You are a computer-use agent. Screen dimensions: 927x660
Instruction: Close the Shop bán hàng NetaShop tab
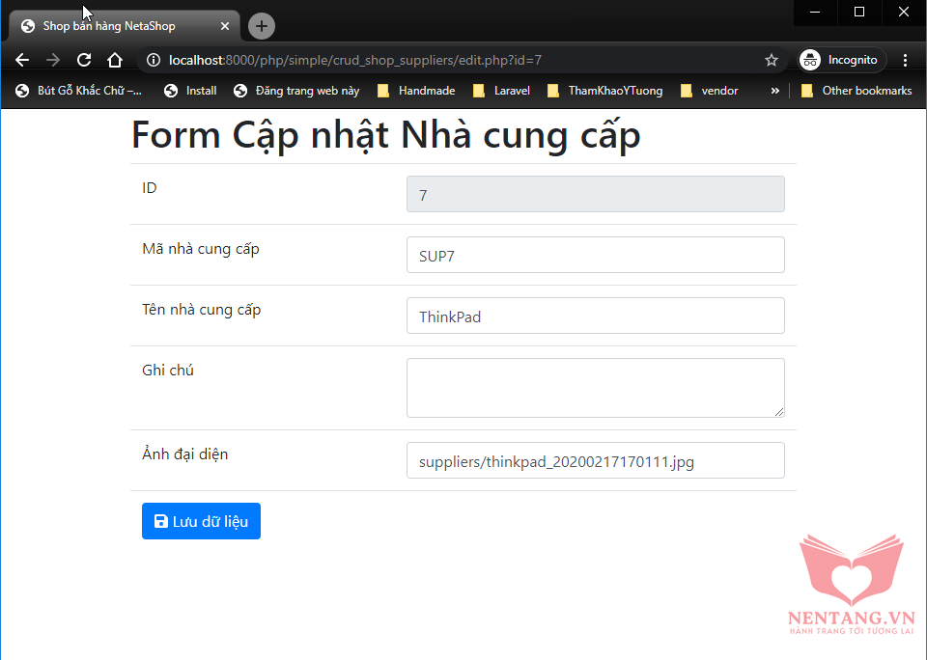(226, 26)
